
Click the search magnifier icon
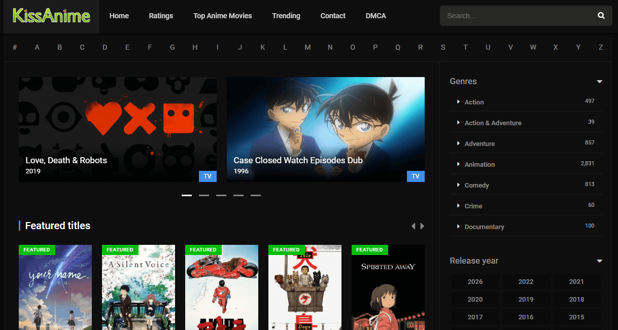(x=601, y=16)
